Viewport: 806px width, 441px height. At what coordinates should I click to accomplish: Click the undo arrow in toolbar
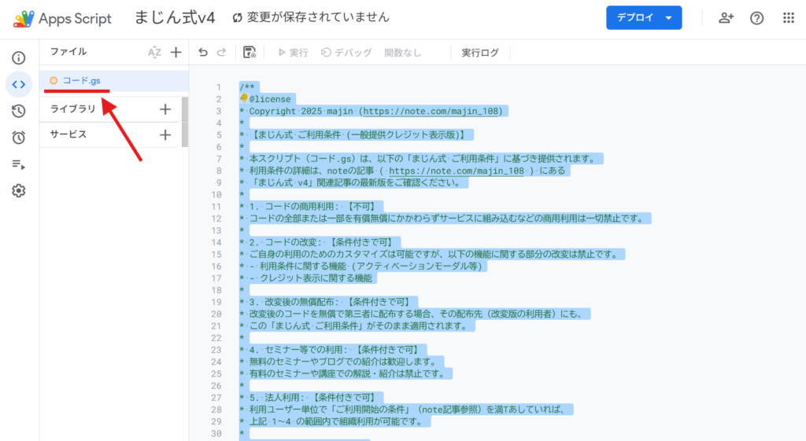point(203,53)
